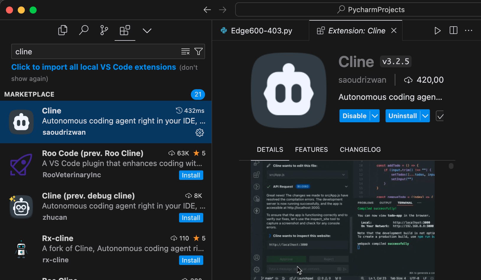The width and height of the screenshot is (481, 280).
Task: Click the Cline icon in the marketplace list
Action: click(21, 122)
